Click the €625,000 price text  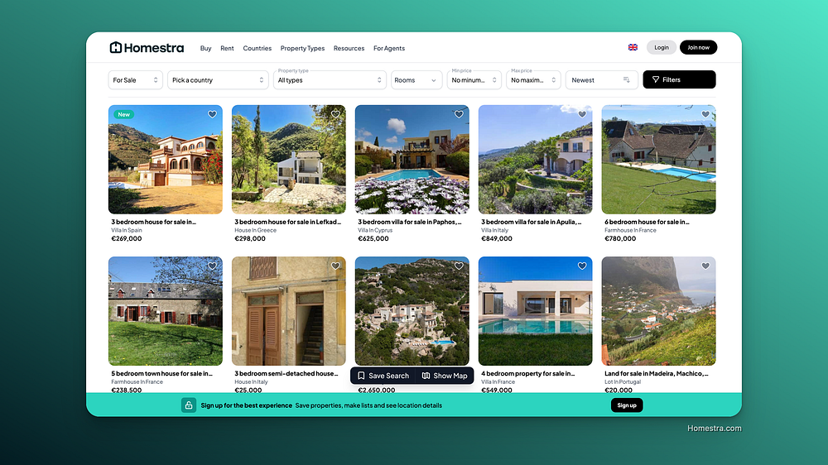click(373, 238)
